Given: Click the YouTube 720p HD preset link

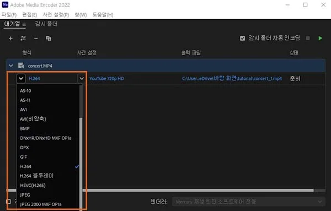Looking at the screenshot, I should point(106,79).
